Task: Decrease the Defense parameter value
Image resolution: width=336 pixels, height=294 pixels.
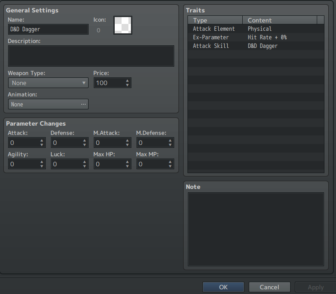Action: click(x=84, y=145)
